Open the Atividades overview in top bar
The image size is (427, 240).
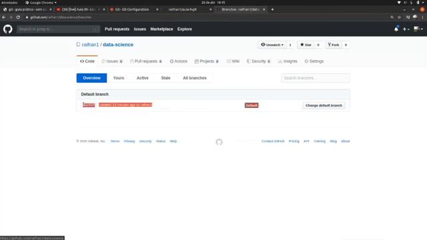[x=9, y=3]
